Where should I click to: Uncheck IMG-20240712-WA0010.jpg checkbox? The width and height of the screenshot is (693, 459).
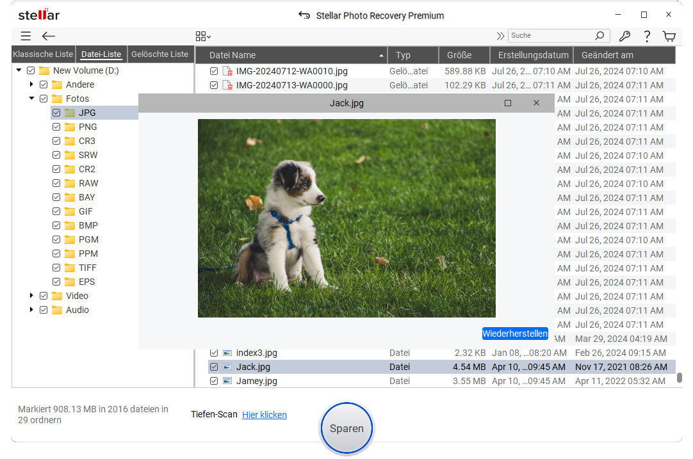tap(214, 71)
